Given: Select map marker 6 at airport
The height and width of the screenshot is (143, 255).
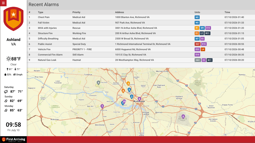Looking at the screenshot, I should tap(183, 117).
